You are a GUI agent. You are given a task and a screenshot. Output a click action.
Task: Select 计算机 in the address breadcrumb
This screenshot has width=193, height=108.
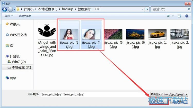click(29, 9)
